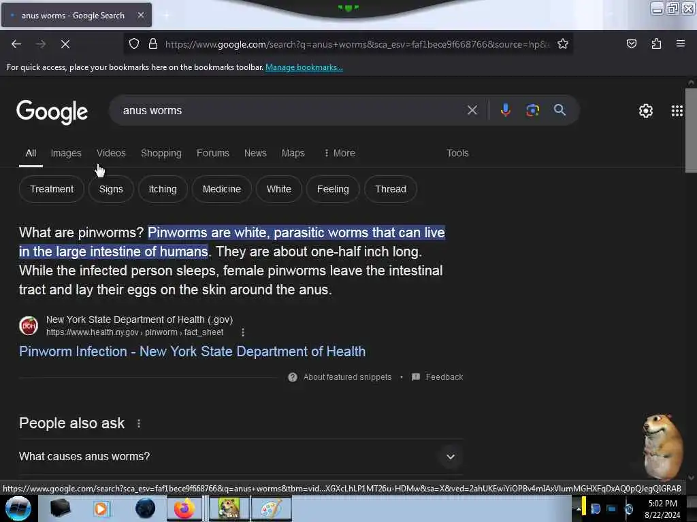Open options for health.ny.gov result
Image resolution: width=697 pixels, height=522 pixels.
[x=243, y=332]
